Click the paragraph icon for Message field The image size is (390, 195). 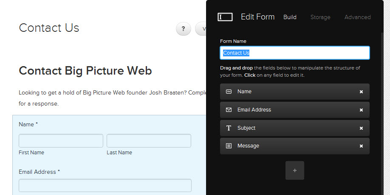pyautogui.click(x=229, y=146)
